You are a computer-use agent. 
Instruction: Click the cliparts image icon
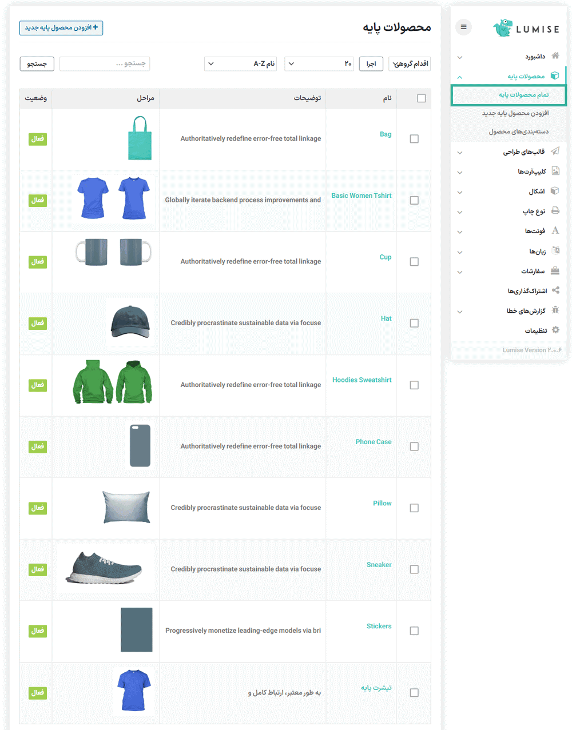click(555, 171)
